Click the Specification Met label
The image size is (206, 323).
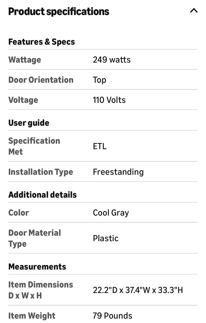tap(34, 146)
